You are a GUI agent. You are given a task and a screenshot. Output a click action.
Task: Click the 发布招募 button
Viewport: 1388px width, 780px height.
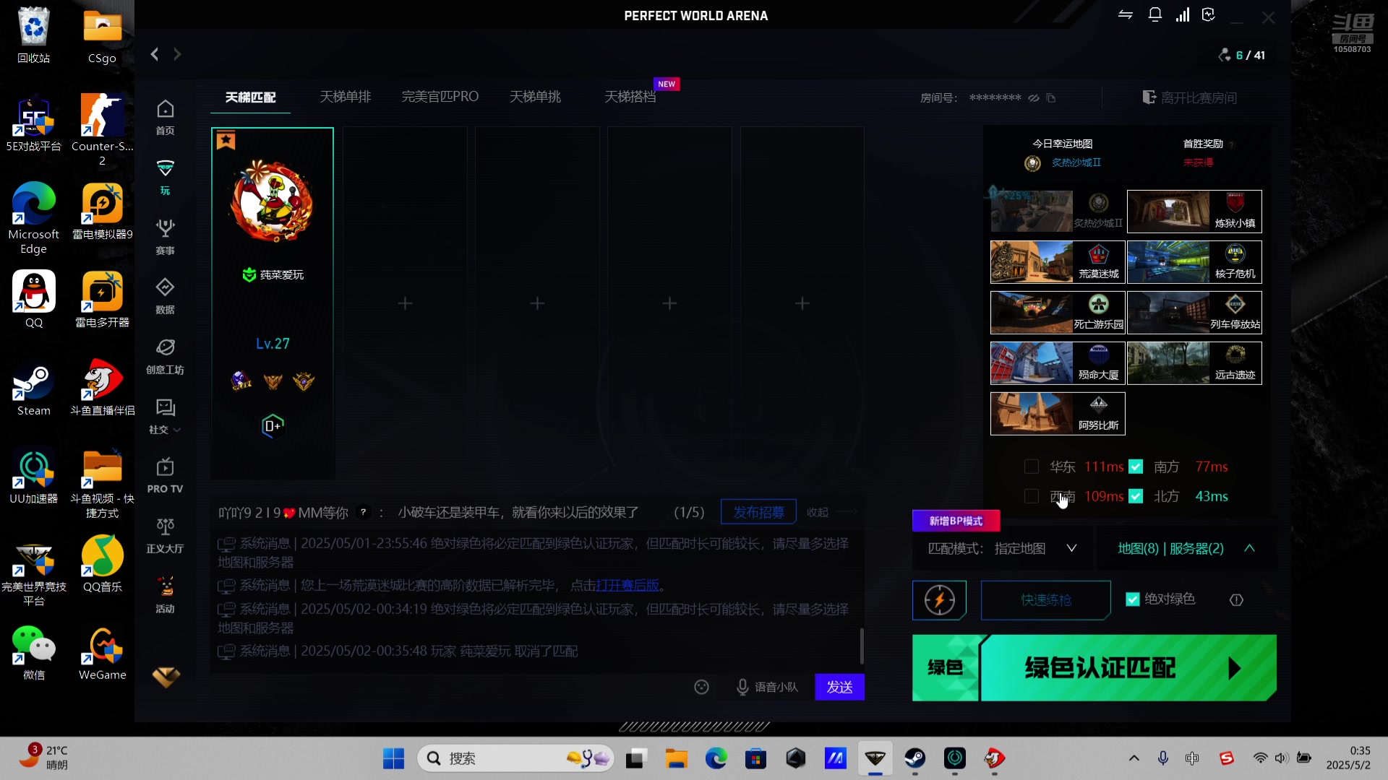pos(758,512)
